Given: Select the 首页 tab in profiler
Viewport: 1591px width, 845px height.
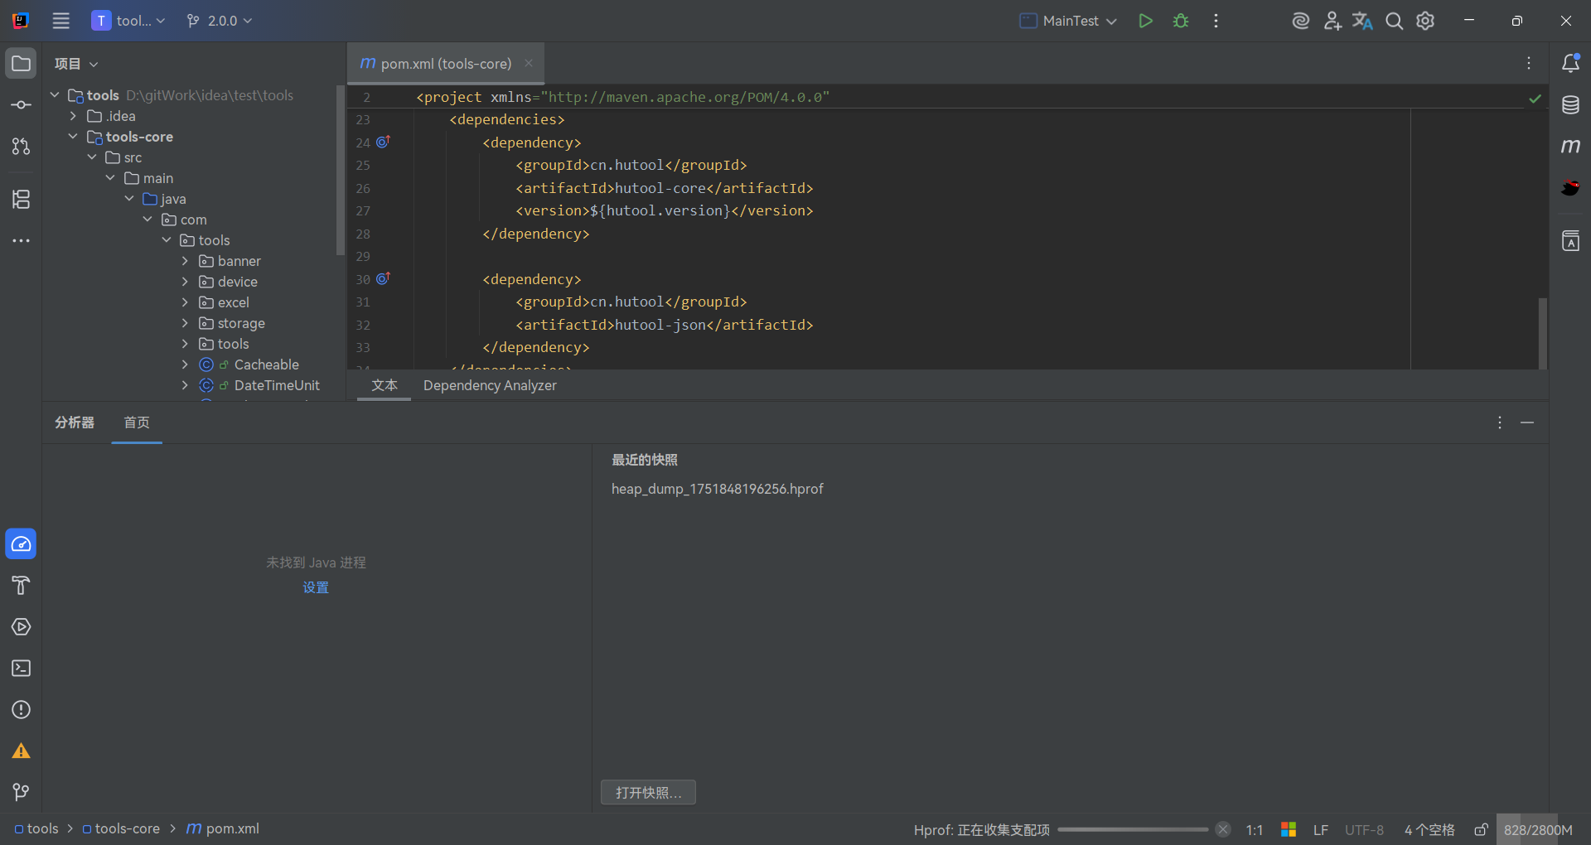Looking at the screenshot, I should tap(137, 422).
